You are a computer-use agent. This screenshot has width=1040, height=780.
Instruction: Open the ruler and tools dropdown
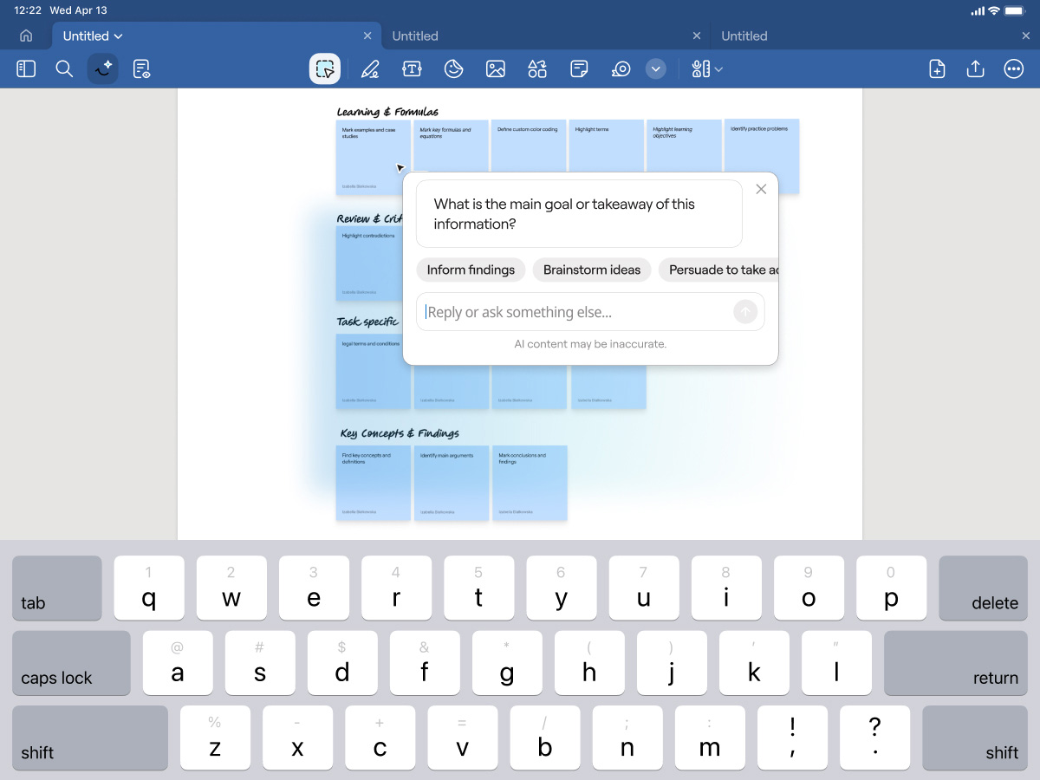[x=706, y=69]
